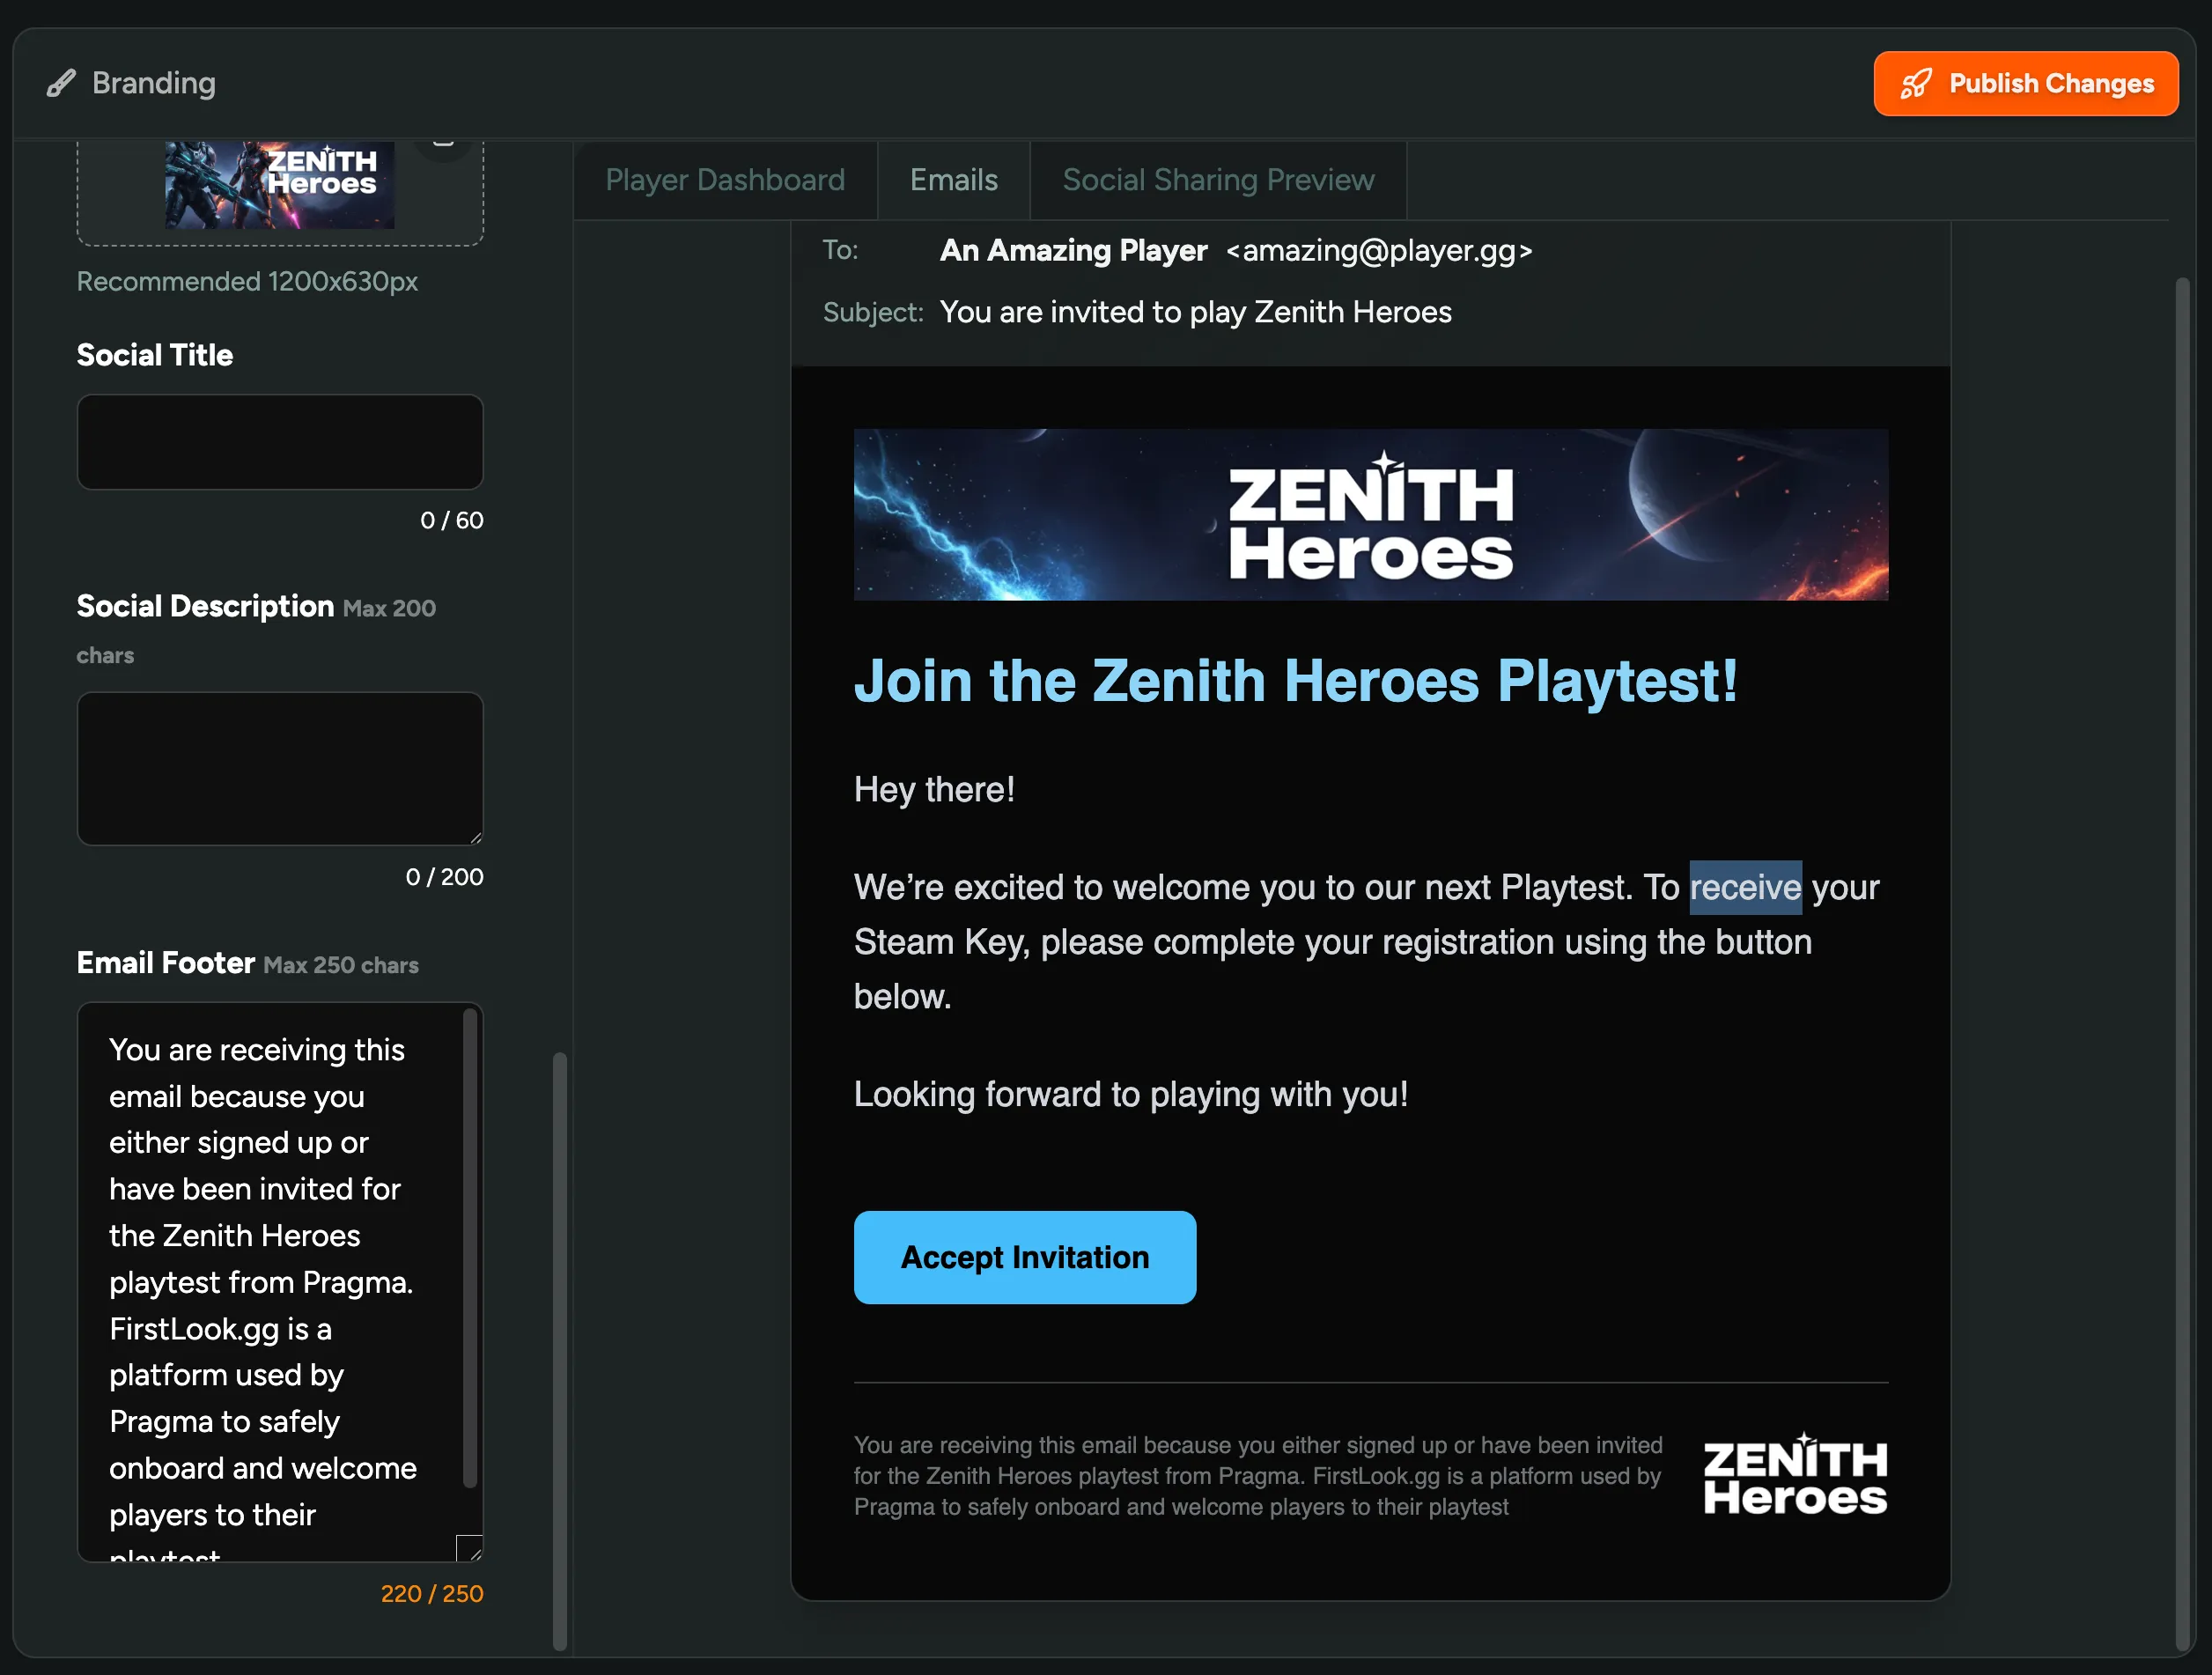This screenshot has width=2212, height=1675.
Task: Click the Publish Changes button
Action: [x=2025, y=83]
